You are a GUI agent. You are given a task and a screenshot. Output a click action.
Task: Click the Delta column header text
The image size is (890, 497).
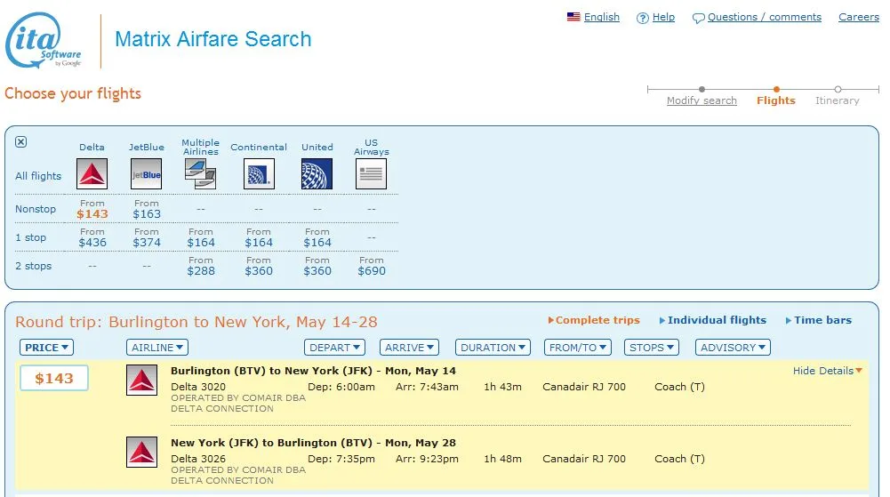pos(92,147)
